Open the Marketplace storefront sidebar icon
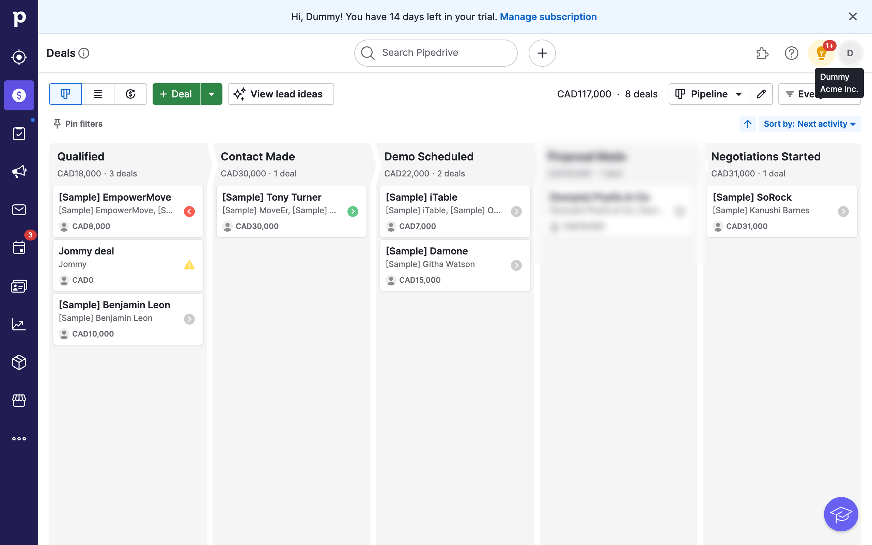 click(x=19, y=401)
